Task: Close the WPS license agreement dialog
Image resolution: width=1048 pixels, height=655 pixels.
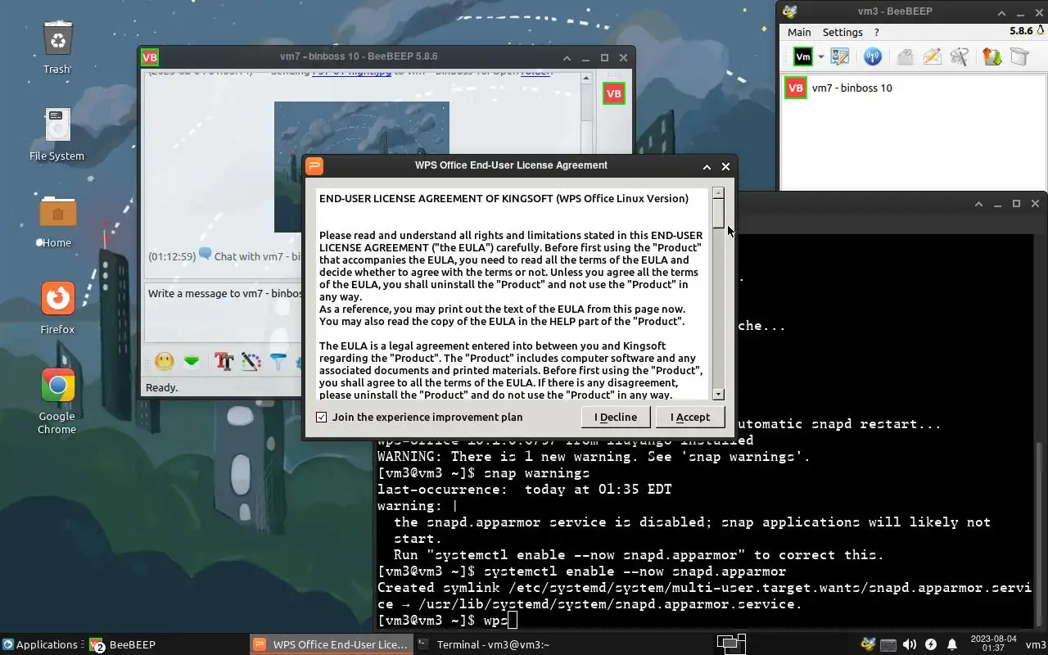Action: [x=725, y=166]
